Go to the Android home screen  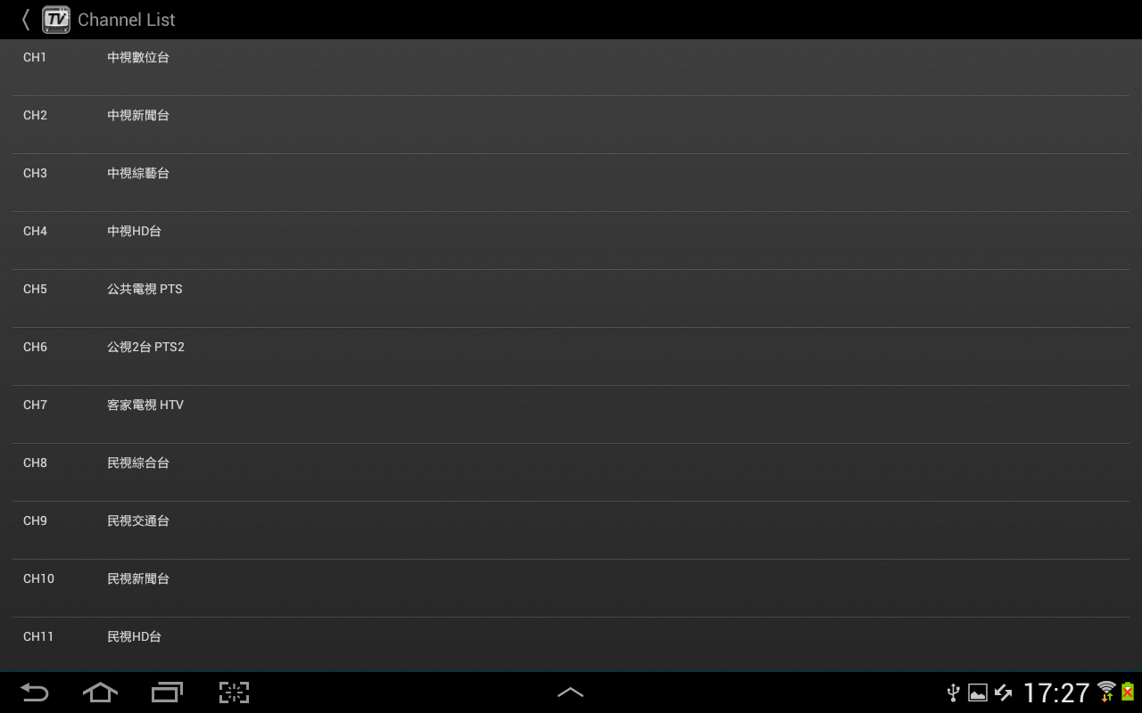[x=100, y=693]
